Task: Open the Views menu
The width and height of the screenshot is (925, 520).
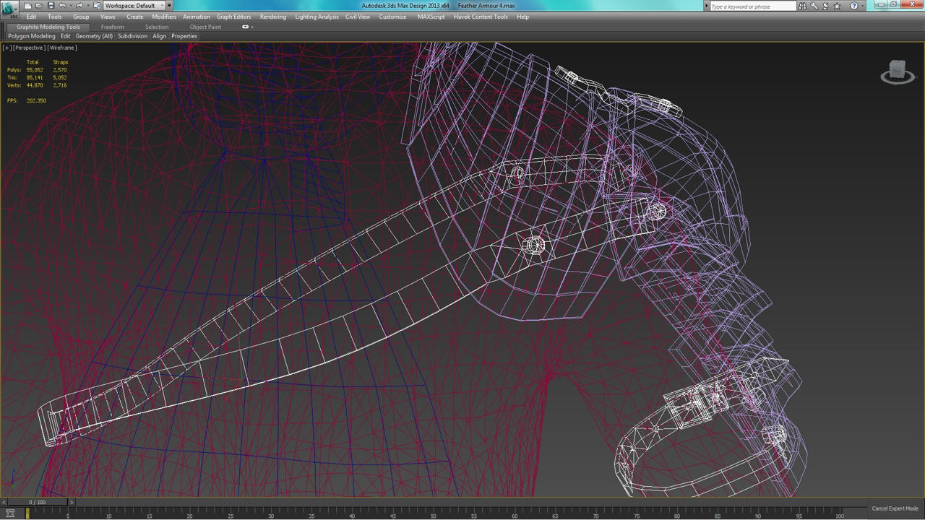Action: tap(108, 17)
